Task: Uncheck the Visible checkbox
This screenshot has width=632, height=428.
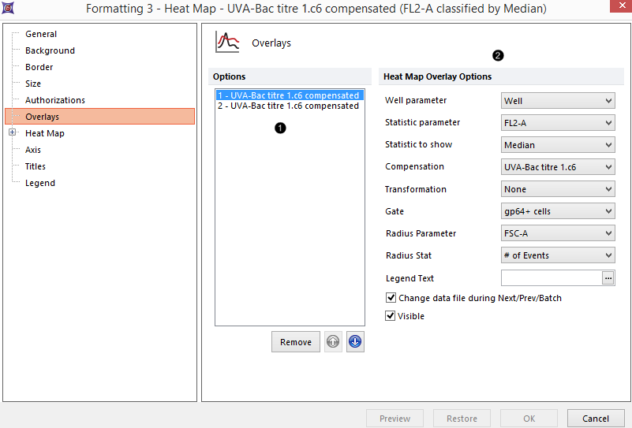Action: click(x=391, y=316)
